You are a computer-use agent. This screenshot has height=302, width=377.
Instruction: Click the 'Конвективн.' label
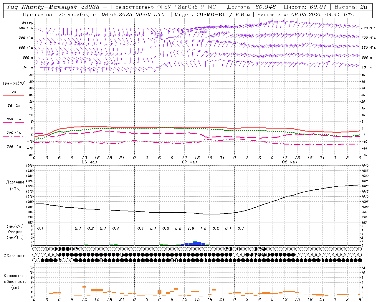coord(15,276)
